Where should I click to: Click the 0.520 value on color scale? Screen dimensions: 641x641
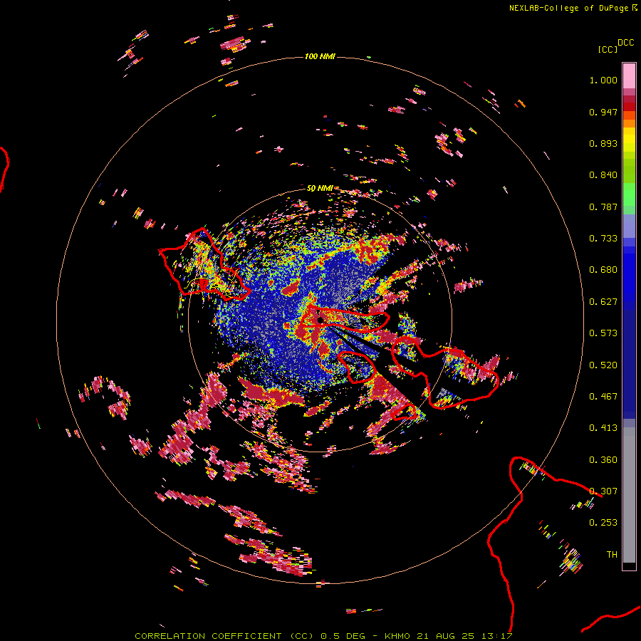tap(603, 365)
